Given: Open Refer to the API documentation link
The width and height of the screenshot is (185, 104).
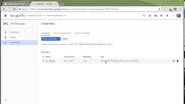Looking at the screenshot, I should pos(91,44).
